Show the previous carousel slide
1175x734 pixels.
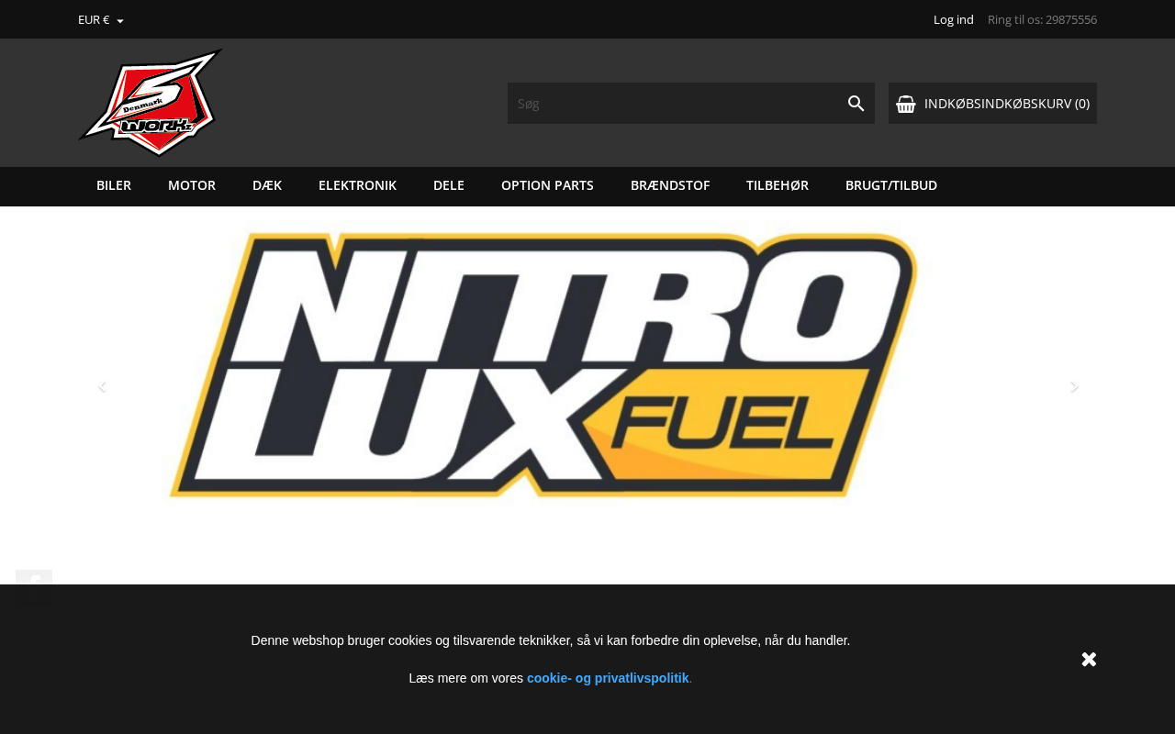102,387
